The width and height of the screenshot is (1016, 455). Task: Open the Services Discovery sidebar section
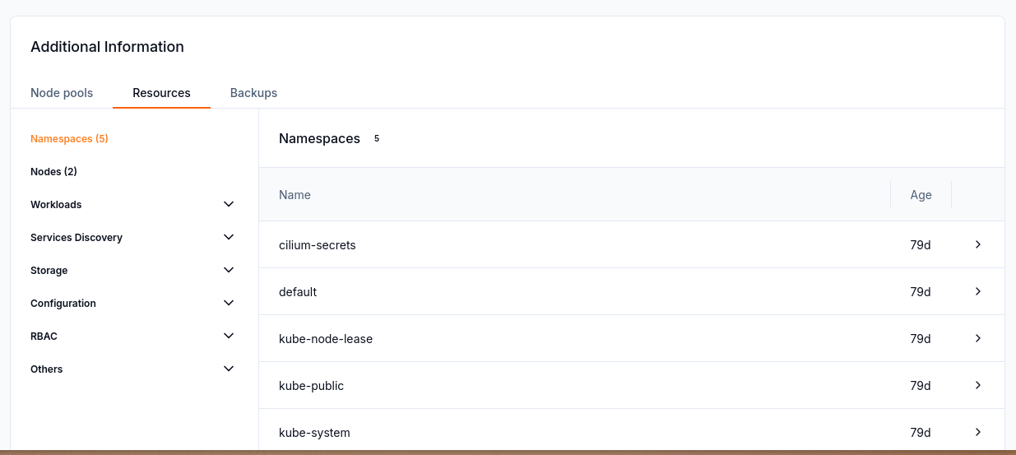[77, 238]
